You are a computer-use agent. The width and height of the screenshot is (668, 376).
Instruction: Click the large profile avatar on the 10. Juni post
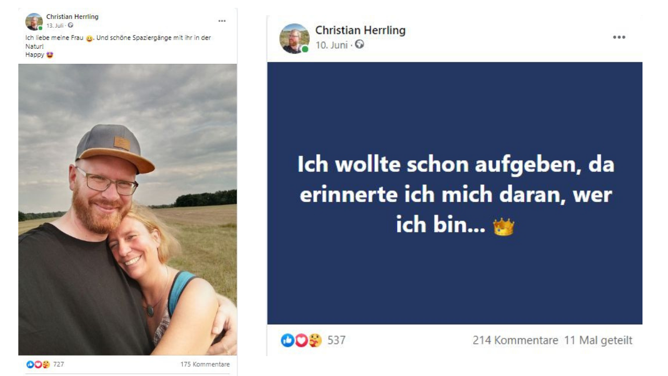tap(294, 38)
